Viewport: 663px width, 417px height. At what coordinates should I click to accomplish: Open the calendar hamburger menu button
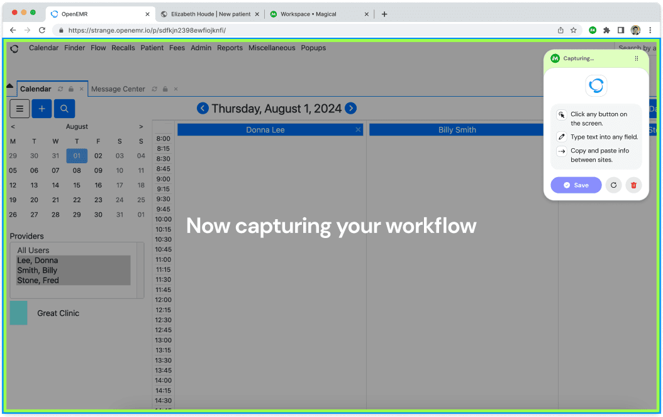pyautogui.click(x=19, y=109)
